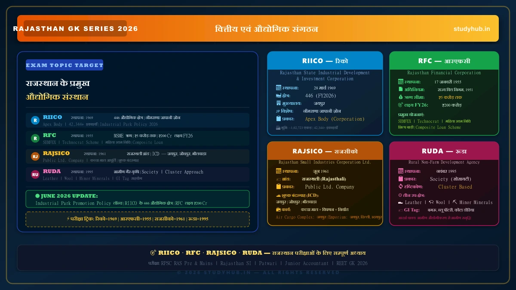516x290 pixels.
Task: Click the ship icon beside शुष्क बंदरगाह (ICD)
Action: 278,195
